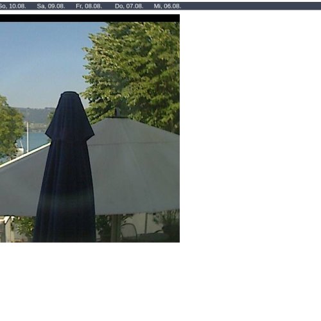
Task: Open the Fr, 08.08. date tab
Action: [x=89, y=6]
